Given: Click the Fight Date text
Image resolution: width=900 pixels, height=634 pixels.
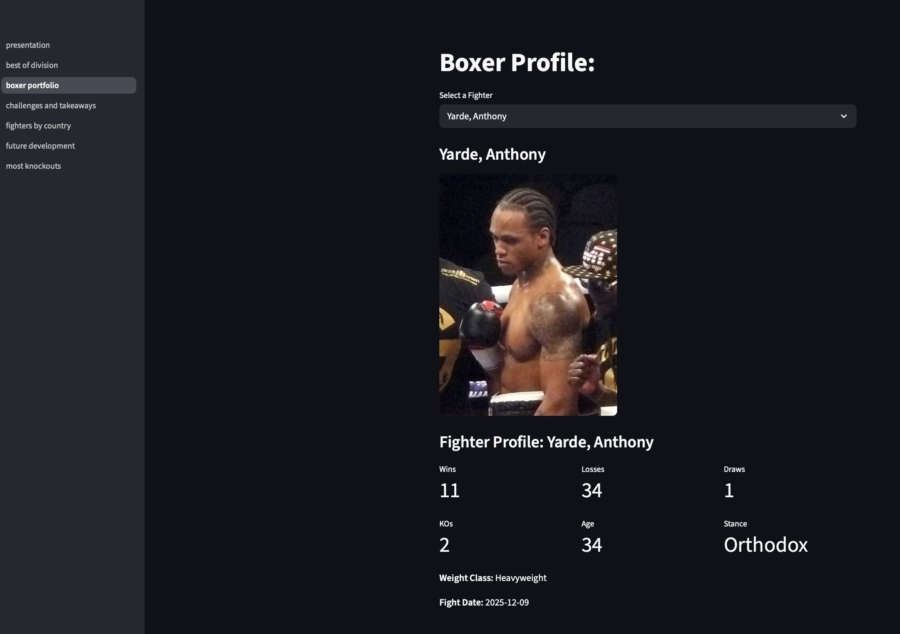Looking at the screenshot, I should [484, 602].
